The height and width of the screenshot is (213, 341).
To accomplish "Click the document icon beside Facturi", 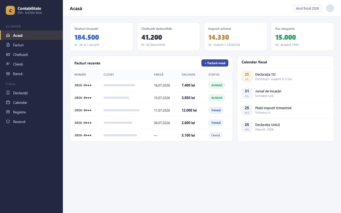I will [x=8, y=45].
